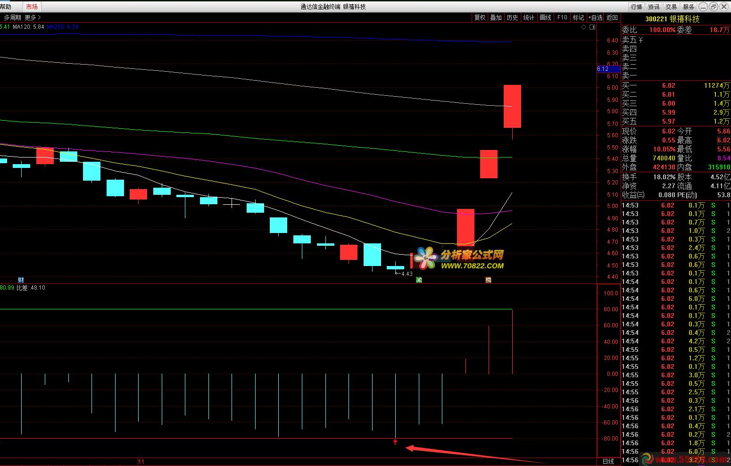Screen dimensions: 731x466
Task: Click the 最低 5.56 value
Action: (723, 149)
